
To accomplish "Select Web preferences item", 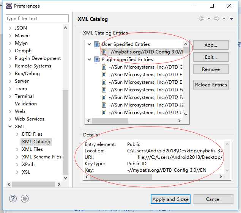I will coord(20,111).
